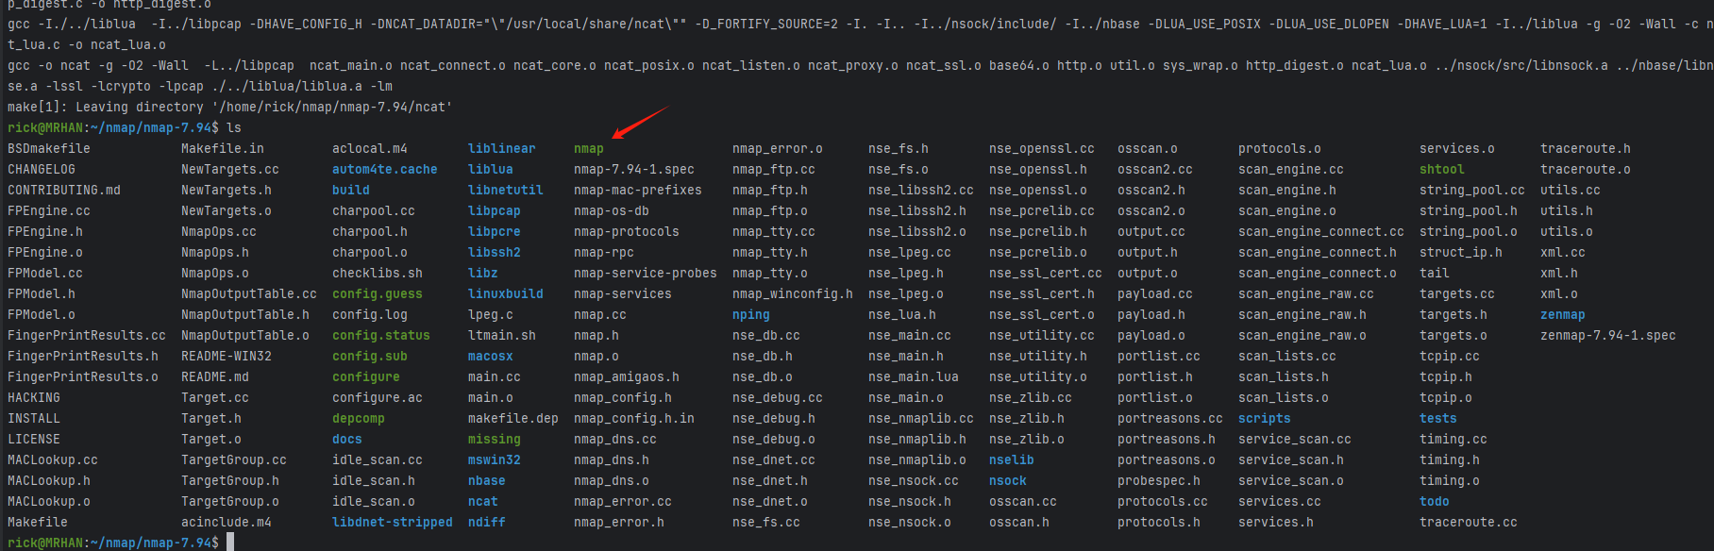
Task: Select the nmap-7.94-1.spec file name
Action: (633, 170)
